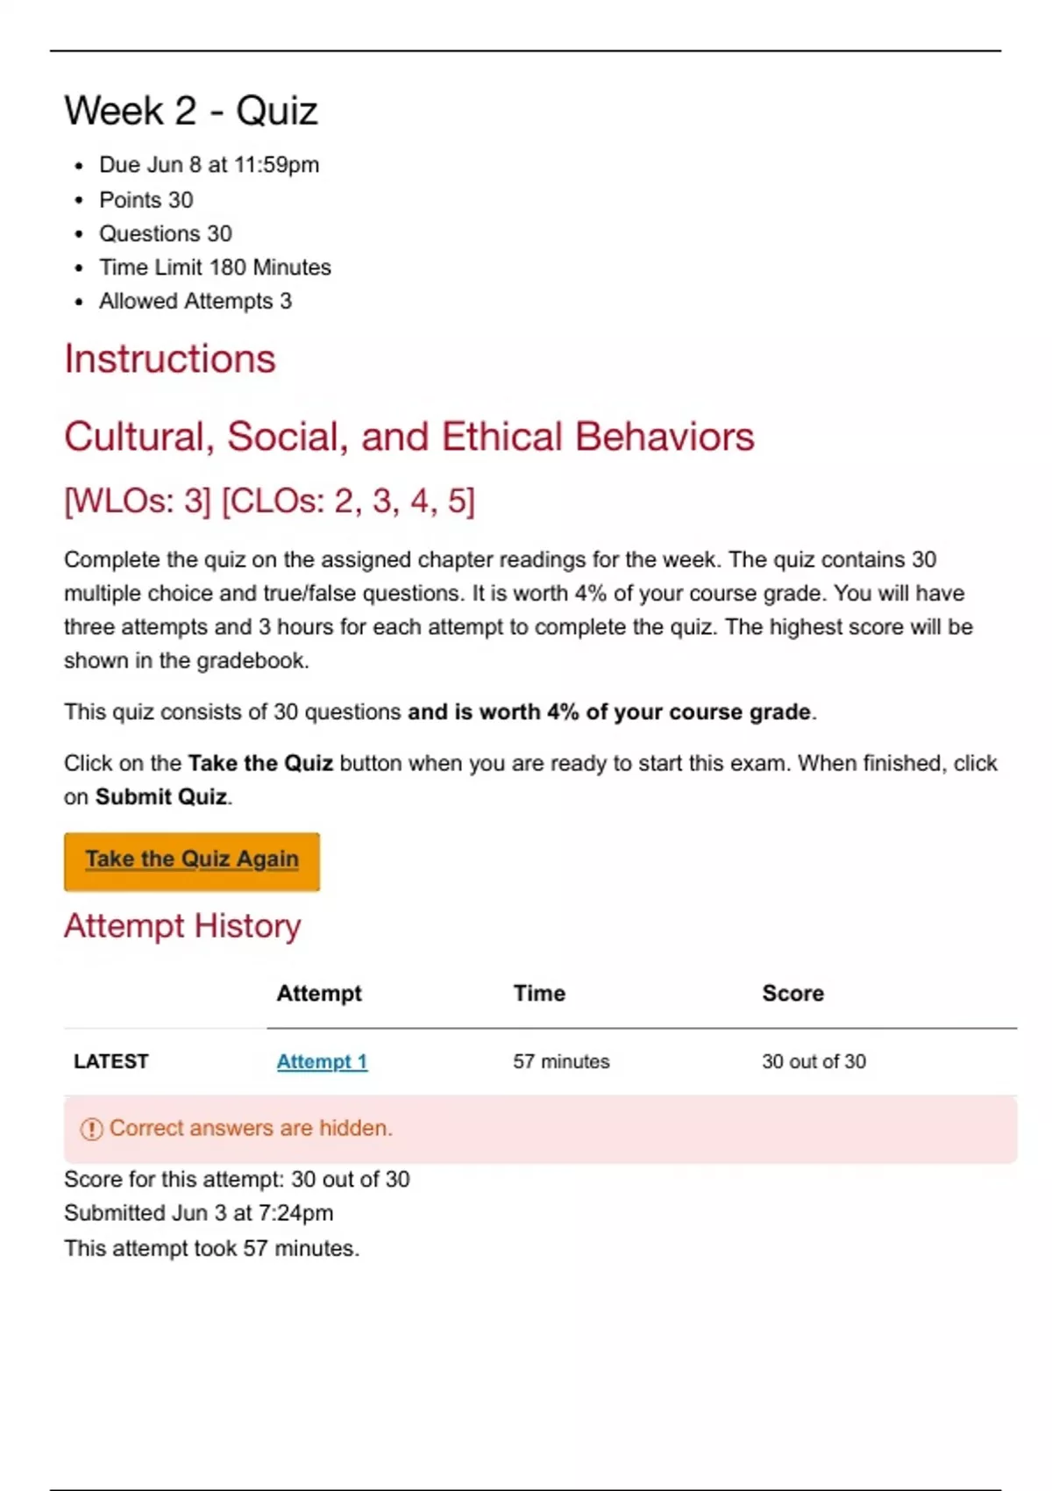Image resolution: width=1052 pixels, height=1491 pixels.
Task: Click the 57 minutes table cell
Action: 561,1061
